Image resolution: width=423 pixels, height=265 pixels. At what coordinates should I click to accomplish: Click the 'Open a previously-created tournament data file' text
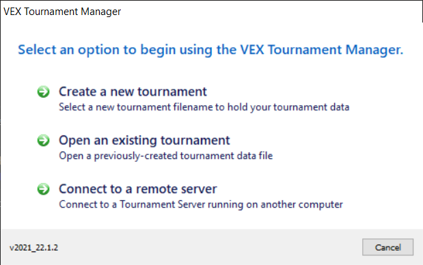[x=165, y=156]
